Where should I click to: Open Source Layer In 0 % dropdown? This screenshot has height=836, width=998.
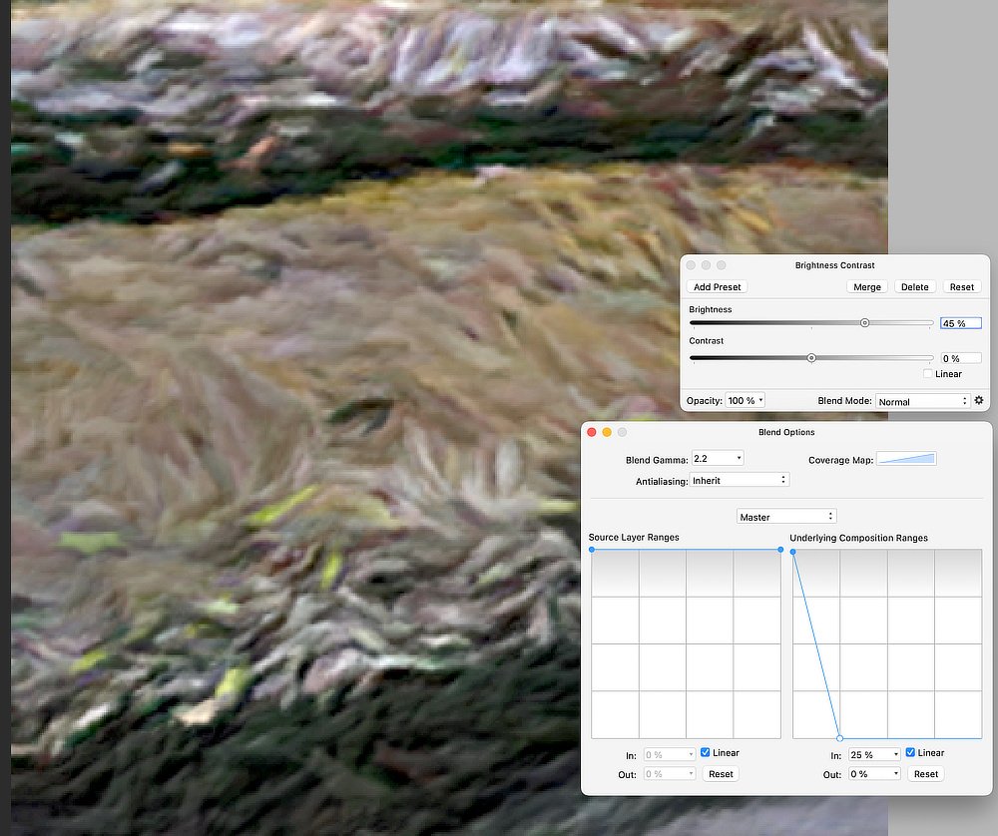[x=669, y=754]
